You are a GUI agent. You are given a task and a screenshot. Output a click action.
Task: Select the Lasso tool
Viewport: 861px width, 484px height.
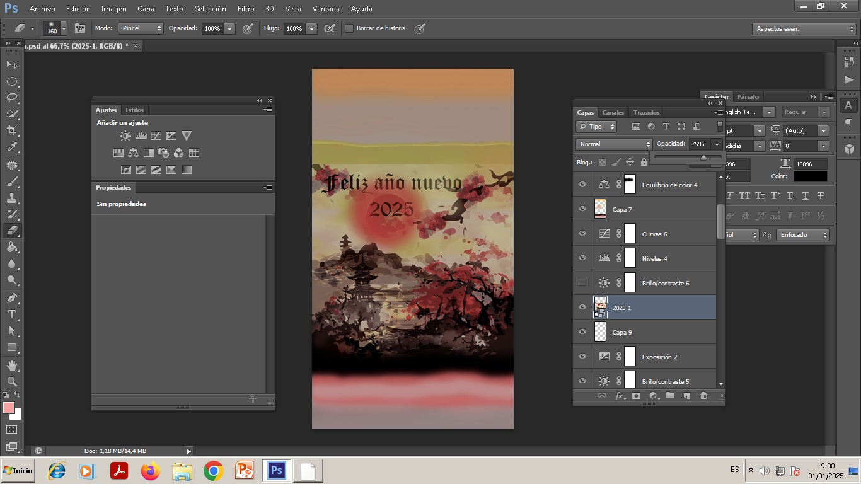[x=12, y=98]
